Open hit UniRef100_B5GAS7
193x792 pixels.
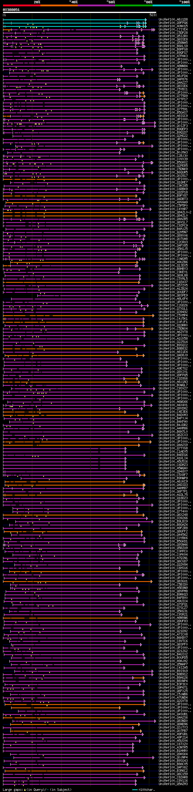[x=173, y=112]
